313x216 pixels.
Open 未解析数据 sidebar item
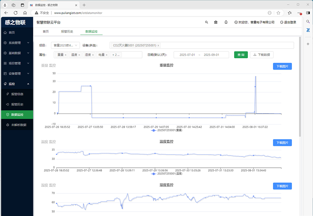pos(18,125)
